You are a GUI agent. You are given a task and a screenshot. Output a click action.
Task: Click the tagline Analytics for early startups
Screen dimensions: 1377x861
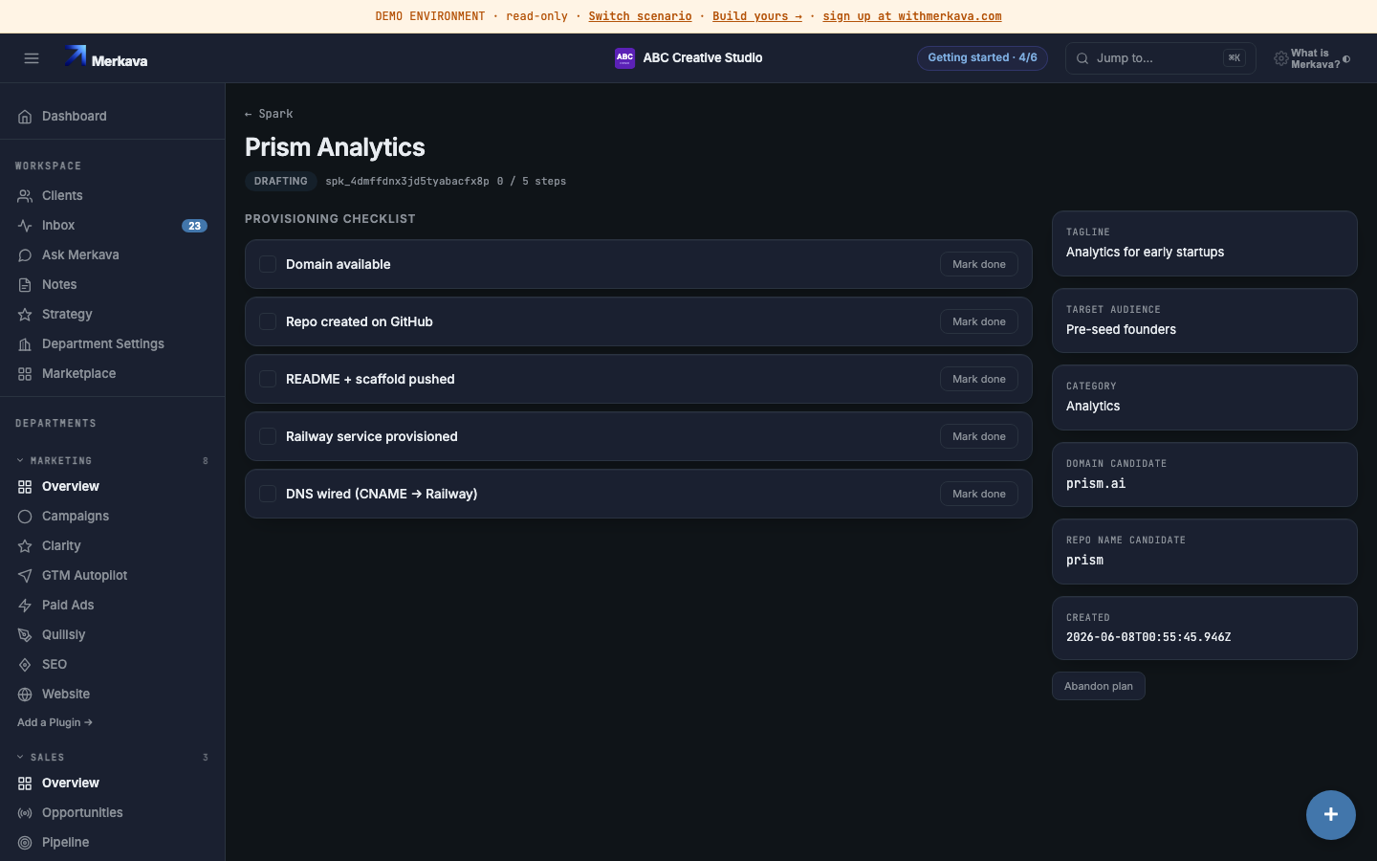point(1145,253)
